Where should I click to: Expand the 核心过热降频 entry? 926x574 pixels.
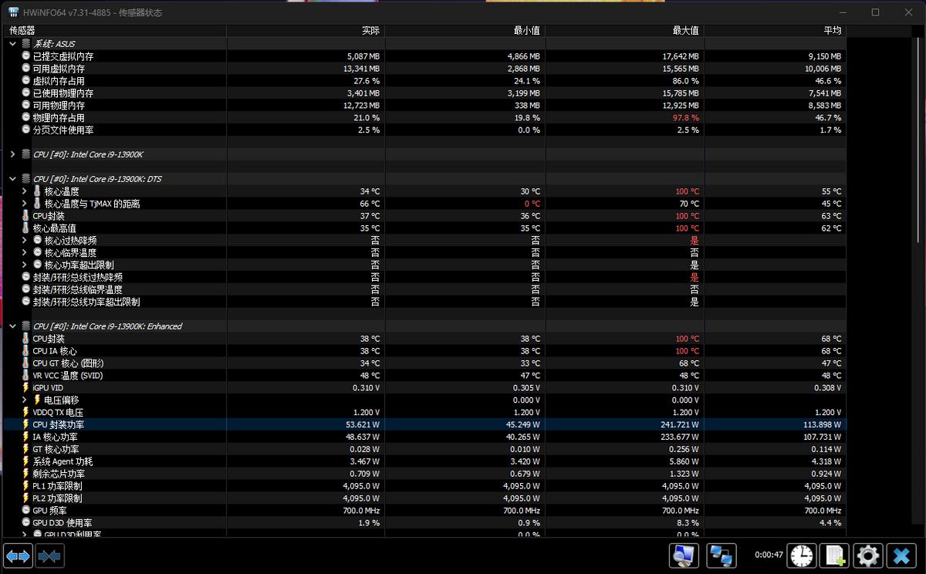[24, 241]
